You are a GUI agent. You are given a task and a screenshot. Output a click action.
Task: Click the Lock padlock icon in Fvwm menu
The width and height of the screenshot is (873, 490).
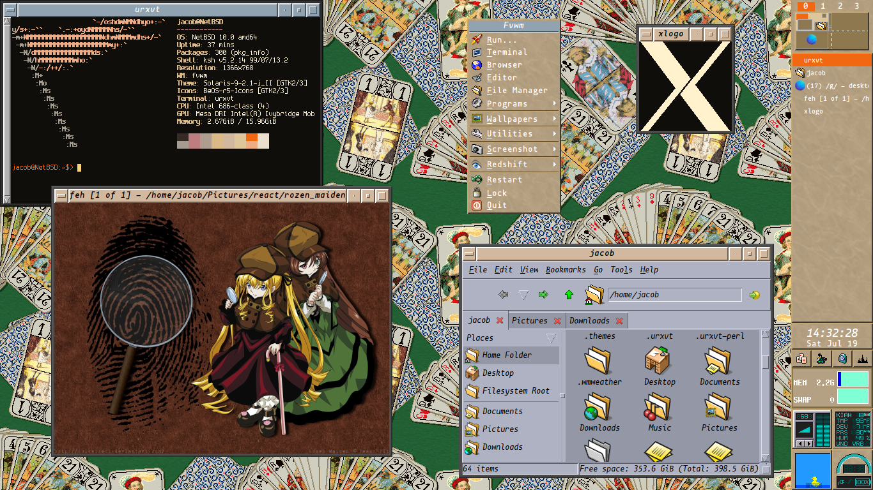pos(476,193)
